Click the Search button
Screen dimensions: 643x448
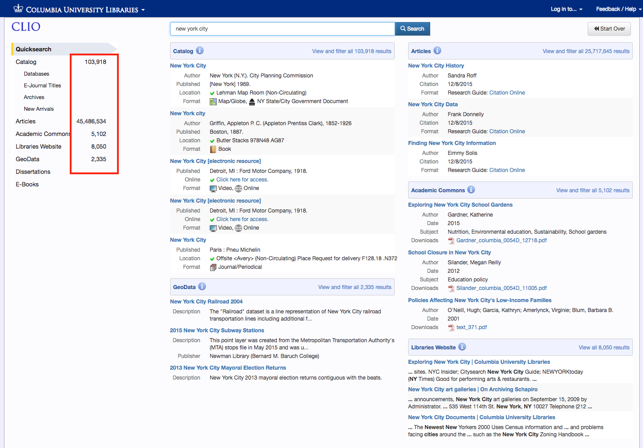[412, 29]
